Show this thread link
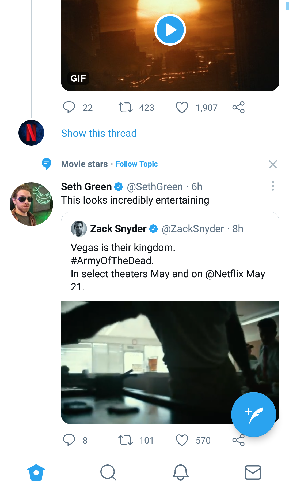Viewport: 289px width, 495px height. tap(99, 133)
